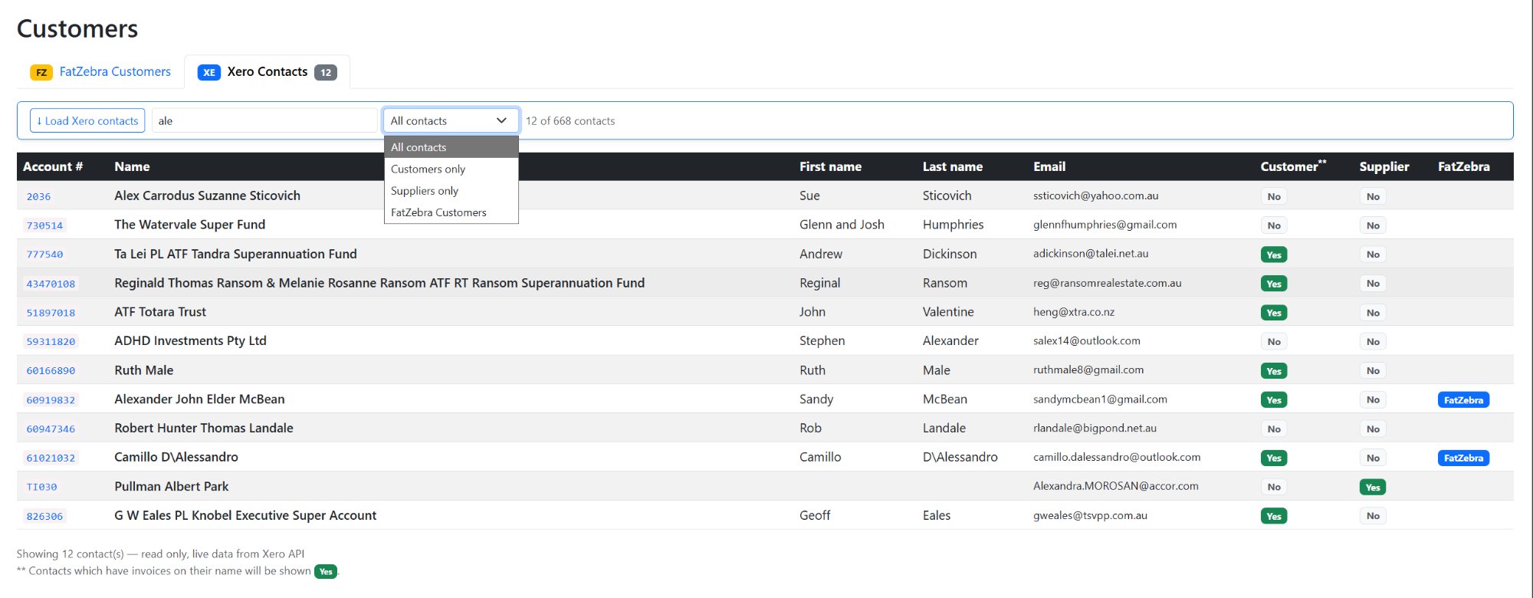This screenshot has width=1533, height=598.
Task: Click email glennfhumphries@gmail.com
Action: (x=1105, y=225)
